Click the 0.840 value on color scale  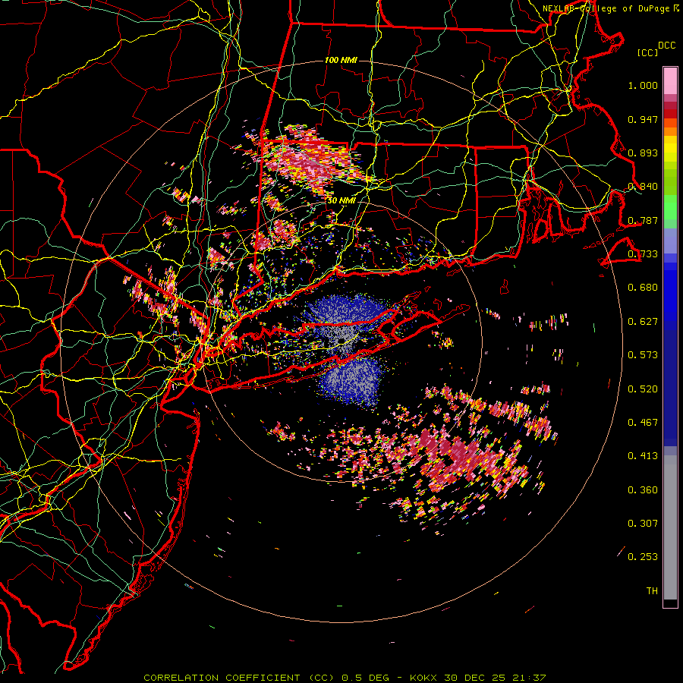[643, 187]
